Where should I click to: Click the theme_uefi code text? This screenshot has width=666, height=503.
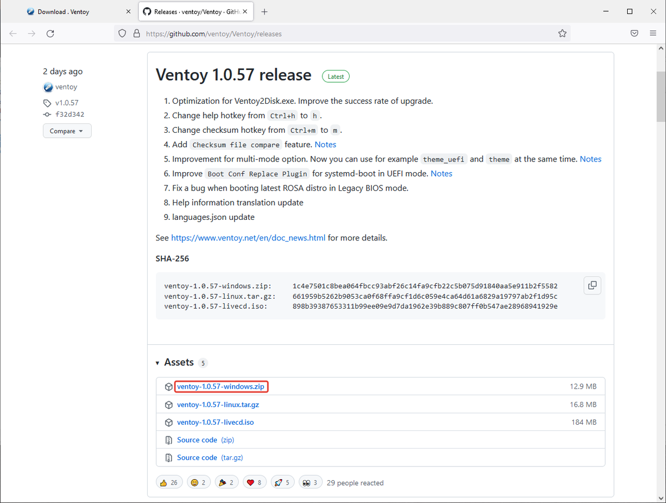[444, 159]
